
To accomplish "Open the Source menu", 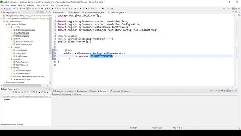I will coord(13,5).
